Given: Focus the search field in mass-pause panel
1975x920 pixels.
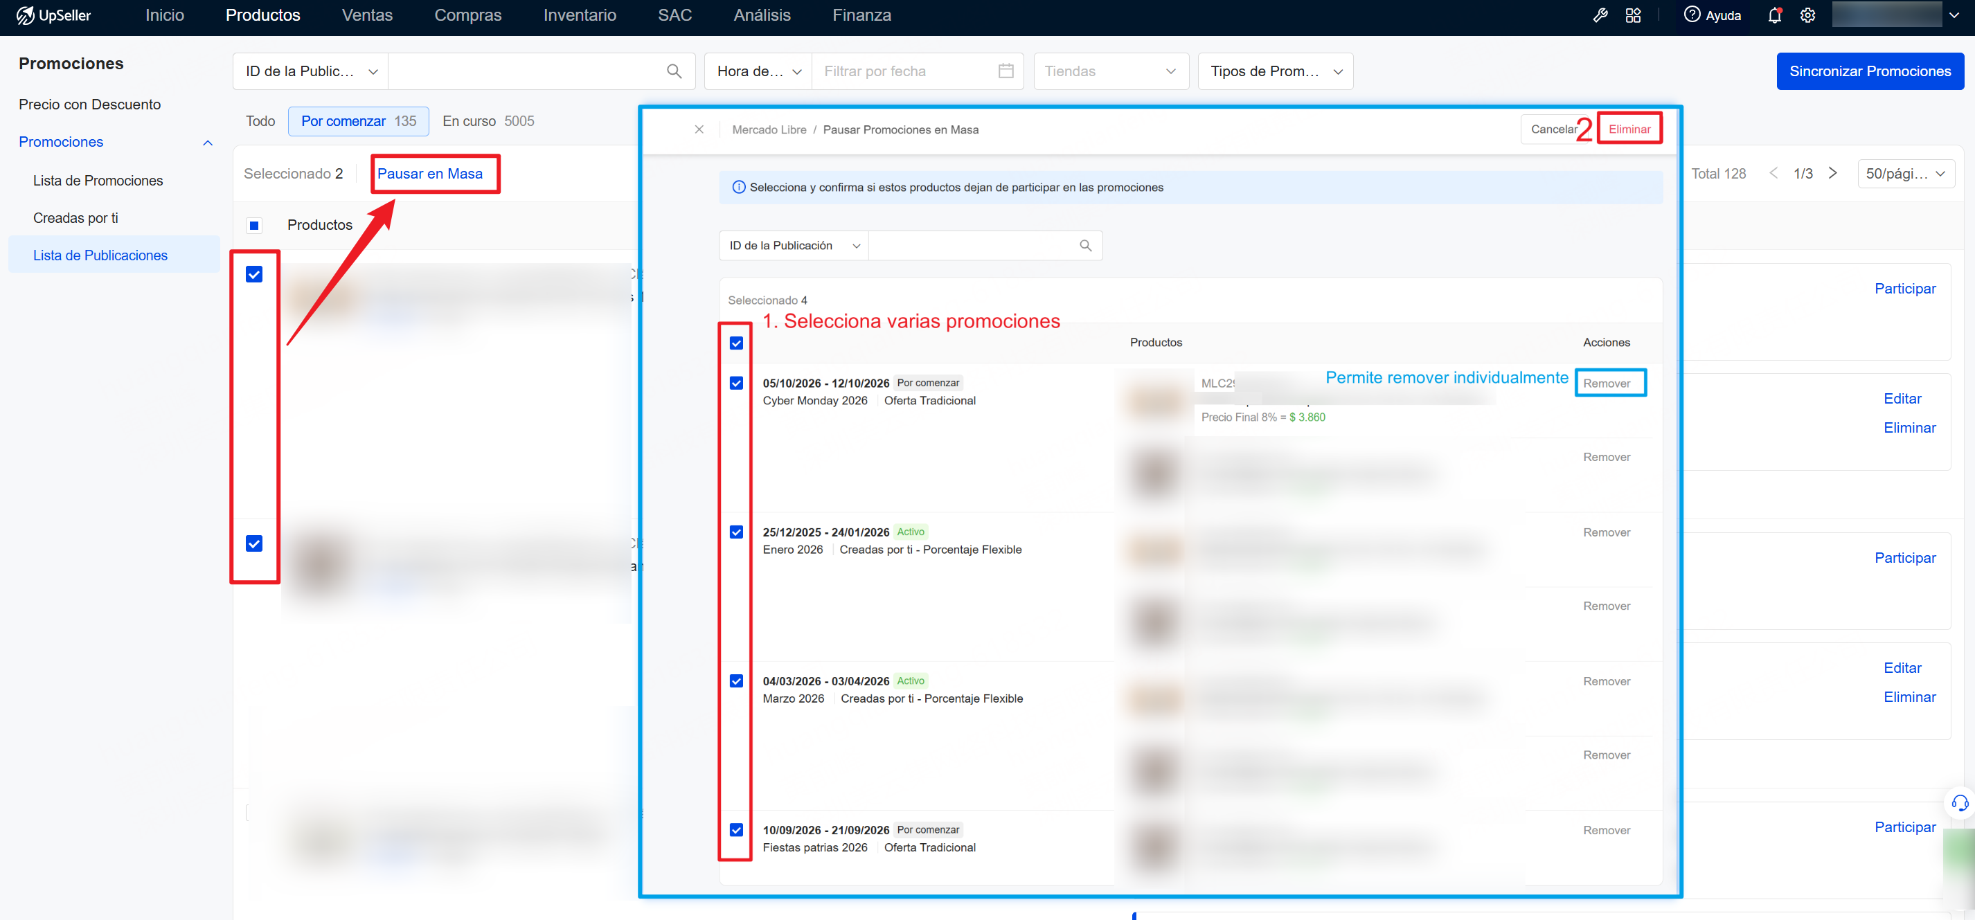Looking at the screenshot, I should tap(985, 245).
